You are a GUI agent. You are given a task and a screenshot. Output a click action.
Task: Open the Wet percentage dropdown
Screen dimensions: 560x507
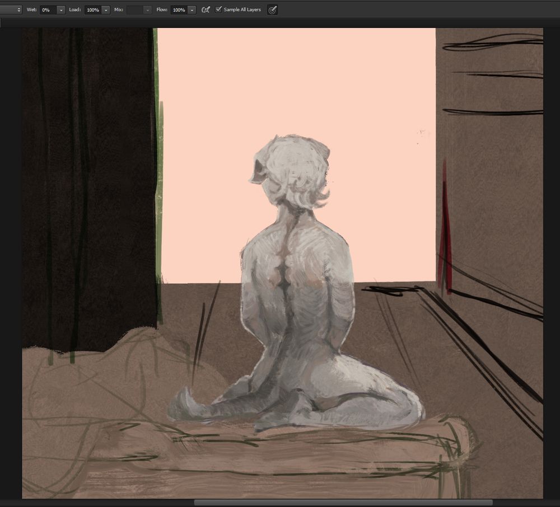click(x=62, y=10)
